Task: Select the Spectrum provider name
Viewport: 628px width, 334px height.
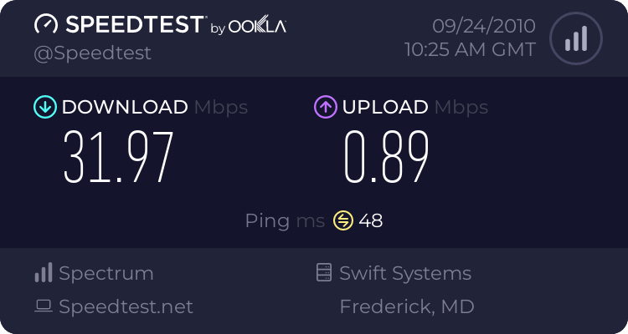Action: coord(106,273)
